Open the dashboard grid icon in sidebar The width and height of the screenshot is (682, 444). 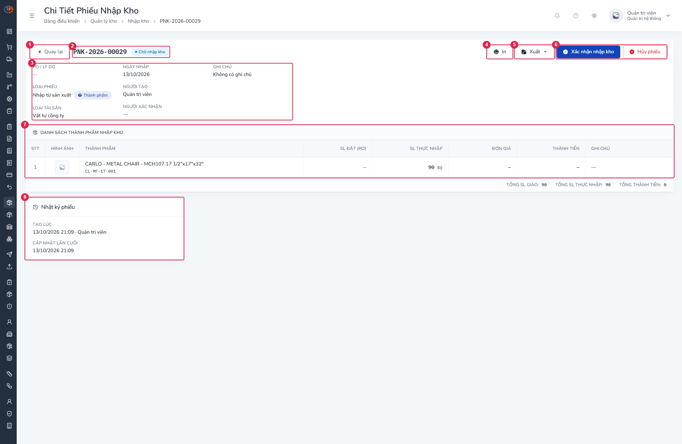point(10,32)
